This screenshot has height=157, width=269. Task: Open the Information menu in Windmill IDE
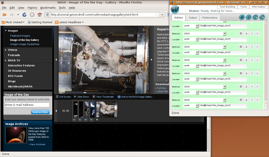click(x=258, y=7)
